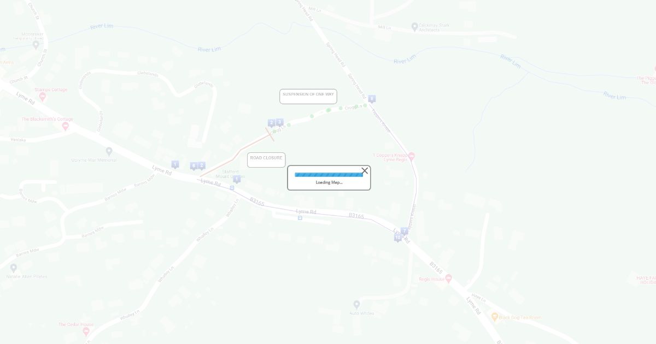
Task: Select the Uplyme War Memorial pin
Action: [x=109, y=151]
